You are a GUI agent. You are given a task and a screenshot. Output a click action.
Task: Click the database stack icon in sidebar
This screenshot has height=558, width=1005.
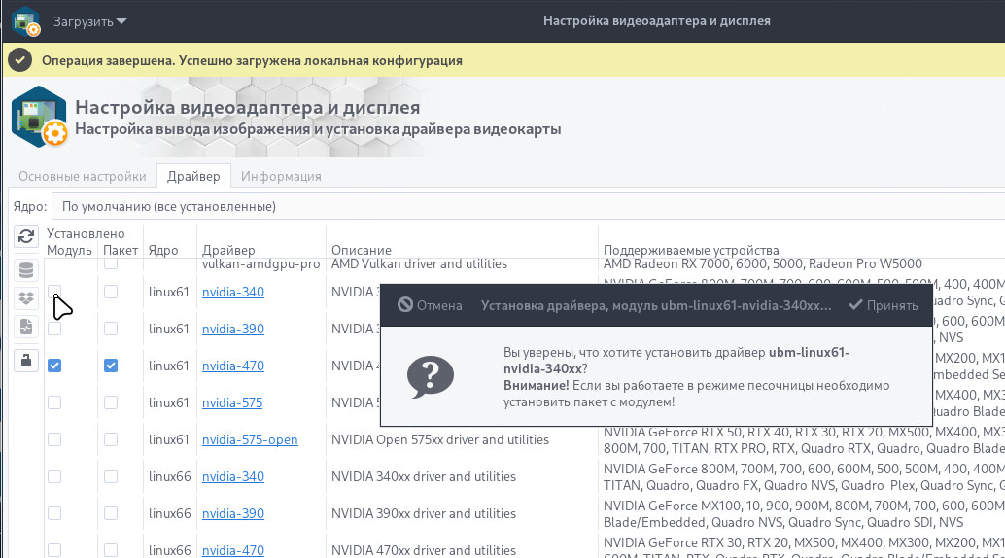coord(26,269)
